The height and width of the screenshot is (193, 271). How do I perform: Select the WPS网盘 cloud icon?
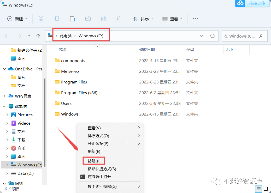point(11,96)
